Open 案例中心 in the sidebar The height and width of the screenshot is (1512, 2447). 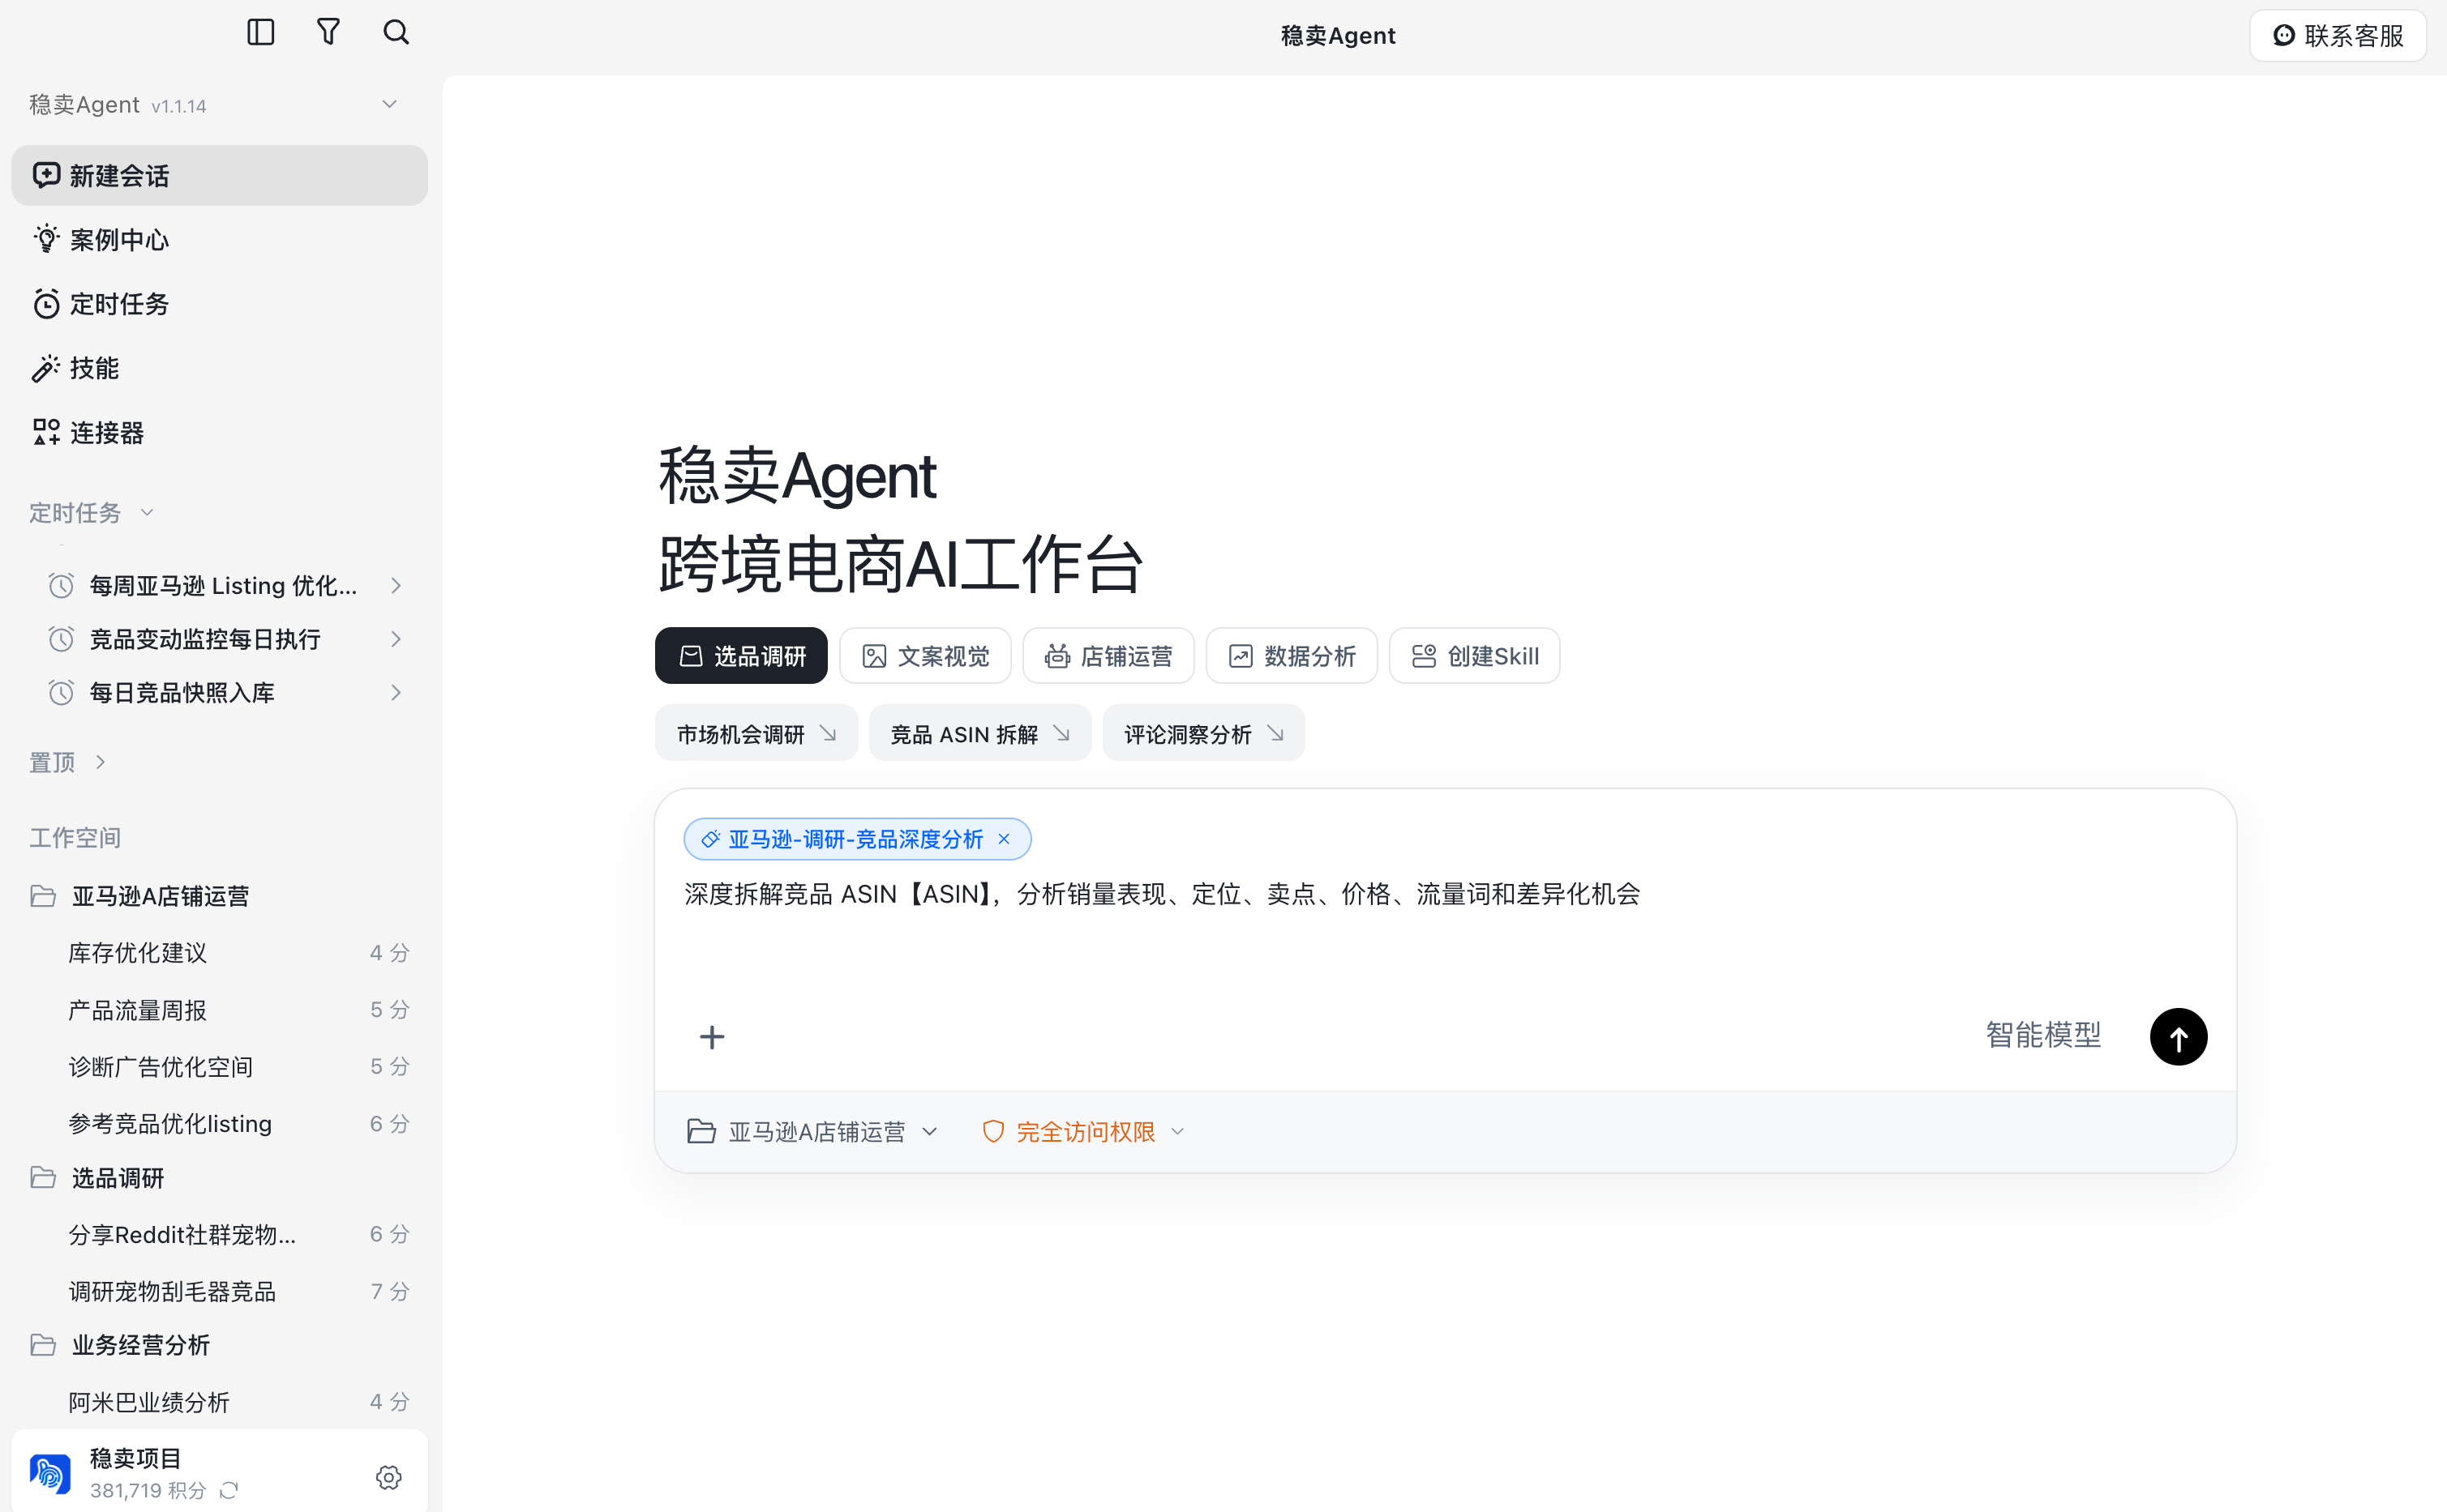pos(219,240)
